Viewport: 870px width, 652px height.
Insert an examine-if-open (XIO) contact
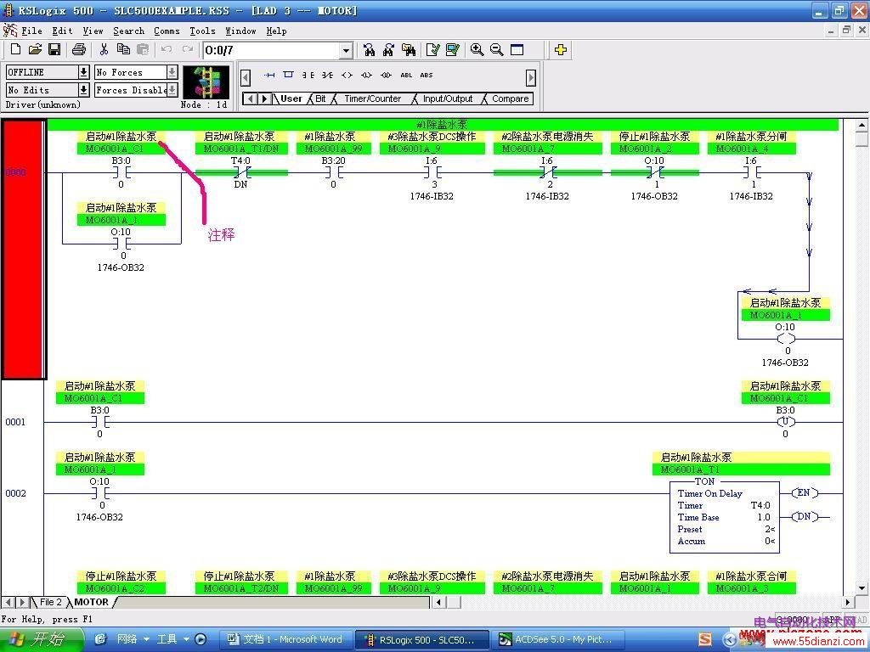[x=327, y=75]
